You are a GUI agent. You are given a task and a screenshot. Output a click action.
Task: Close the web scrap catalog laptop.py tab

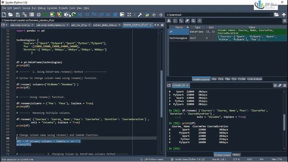[67, 25]
